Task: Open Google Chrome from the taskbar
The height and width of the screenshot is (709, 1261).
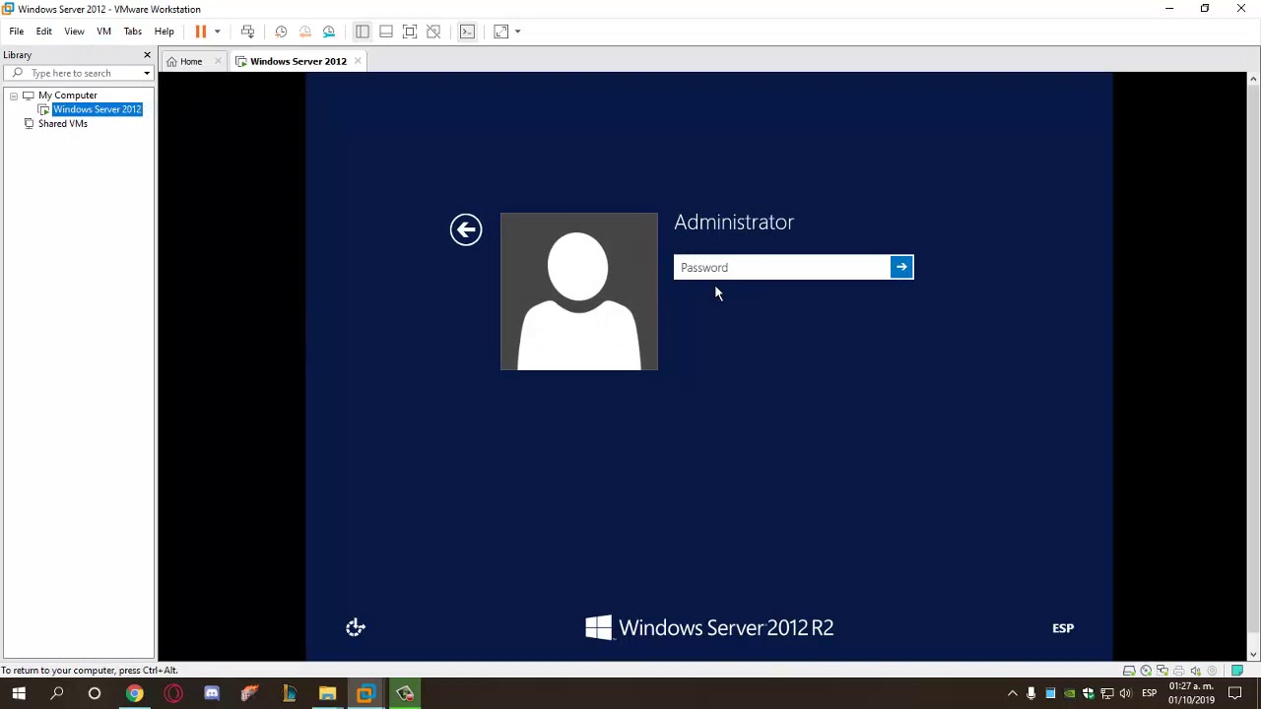Action: click(134, 694)
